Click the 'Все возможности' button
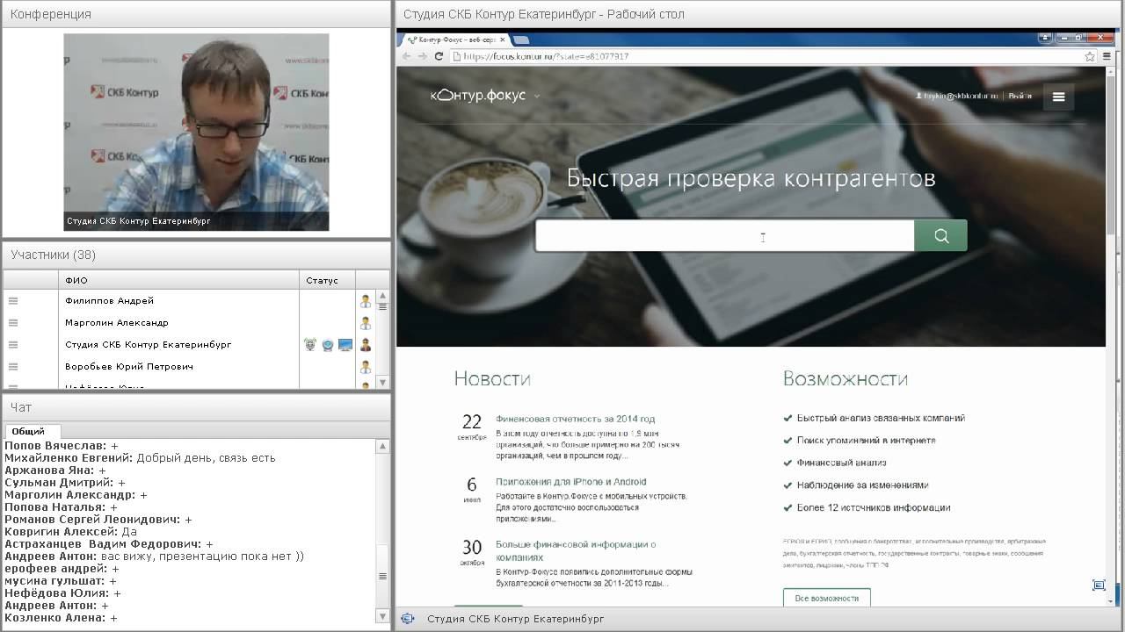1125x632 pixels. pos(827,598)
